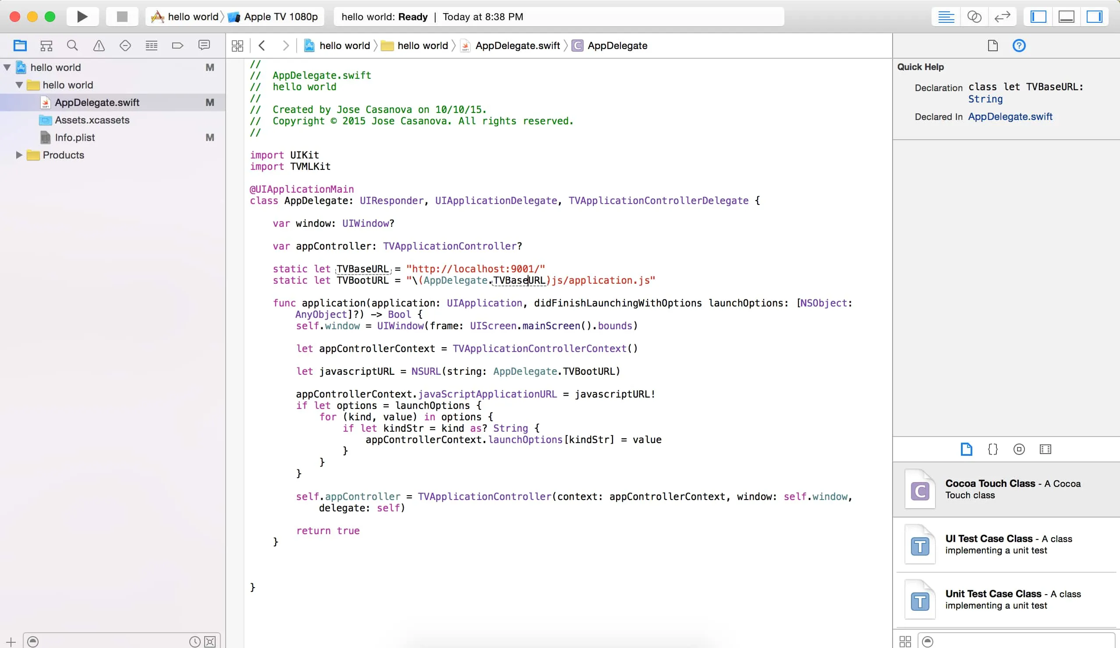Click the AppDelegate breadcrumb in path bar
This screenshot has width=1120, height=648.
pos(617,45)
